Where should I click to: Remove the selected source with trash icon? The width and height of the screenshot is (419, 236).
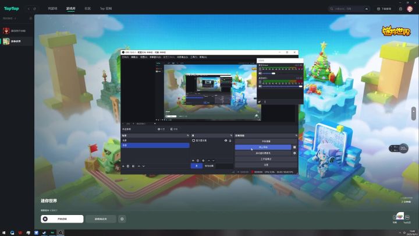[x=198, y=161]
